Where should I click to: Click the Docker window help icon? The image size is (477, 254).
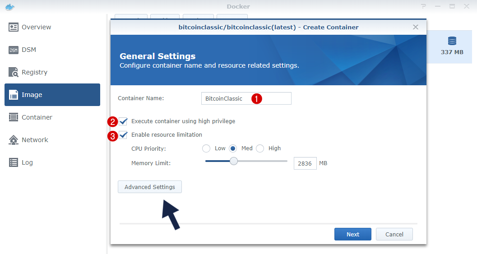pos(423,6)
